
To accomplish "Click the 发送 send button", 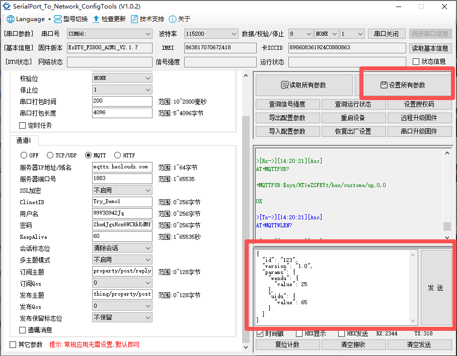I will click(x=436, y=288).
